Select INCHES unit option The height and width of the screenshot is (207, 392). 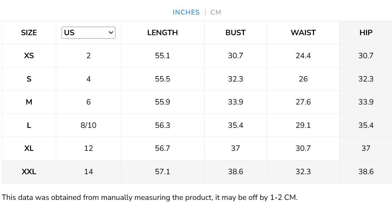(186, 13)
